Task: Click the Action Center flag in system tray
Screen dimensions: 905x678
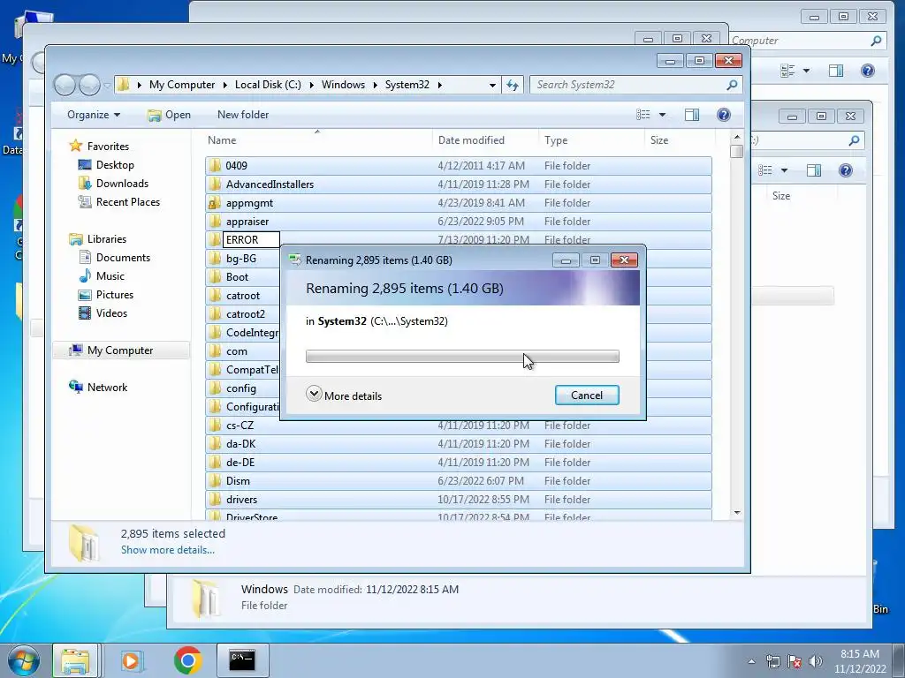Action: click(x=795, y=661)
